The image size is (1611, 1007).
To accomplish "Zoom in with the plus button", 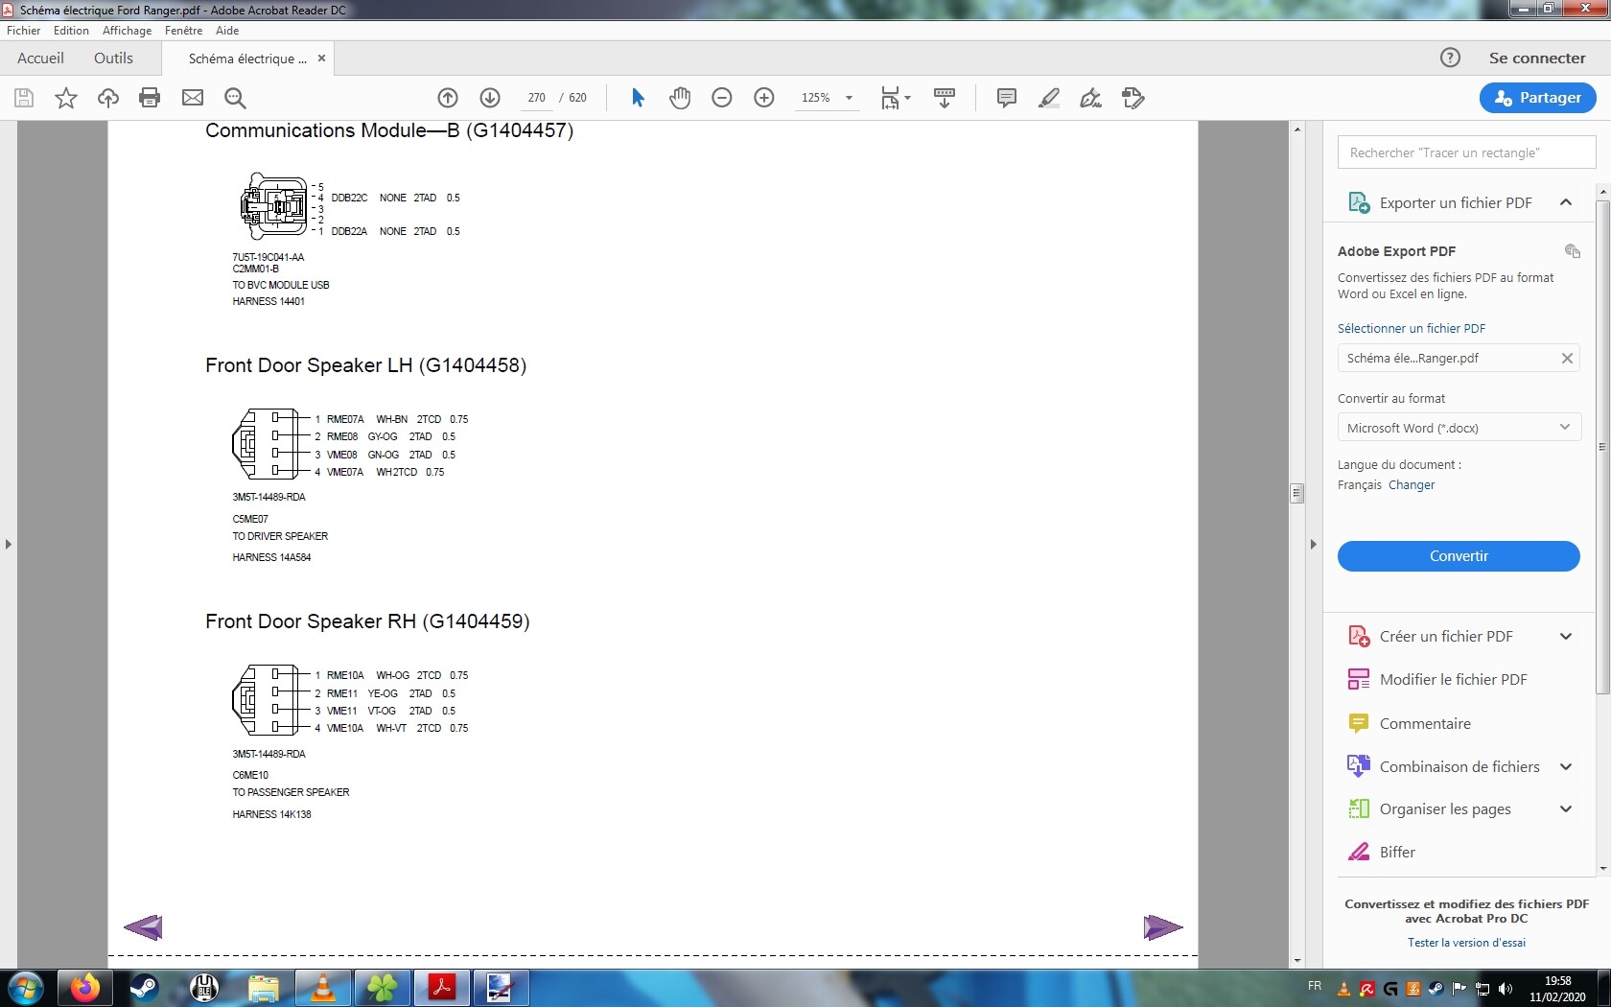I will coord(764,98).
